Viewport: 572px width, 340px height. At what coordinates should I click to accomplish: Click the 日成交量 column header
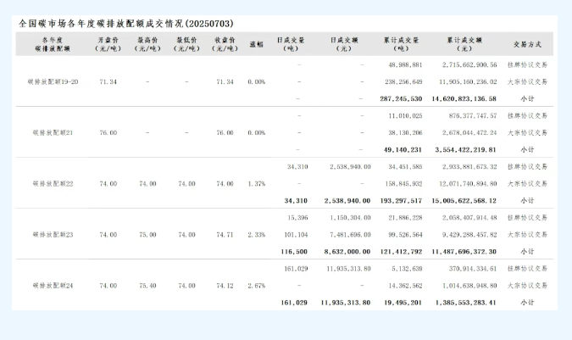pos(291,44)
